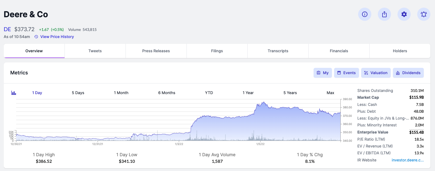
Task: Toggle Events overlay on chart
Action: (346, 73)
